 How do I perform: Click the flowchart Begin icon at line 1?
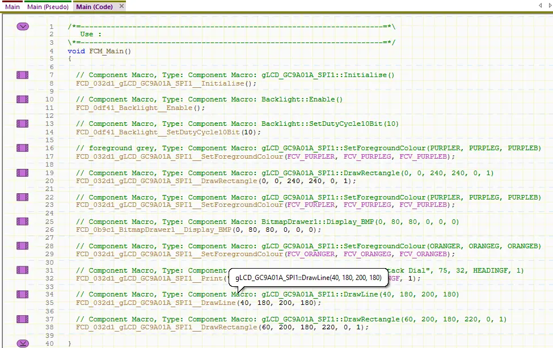tap(23, 26)
